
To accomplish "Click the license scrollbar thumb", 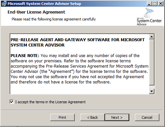I will pos(152,62).
